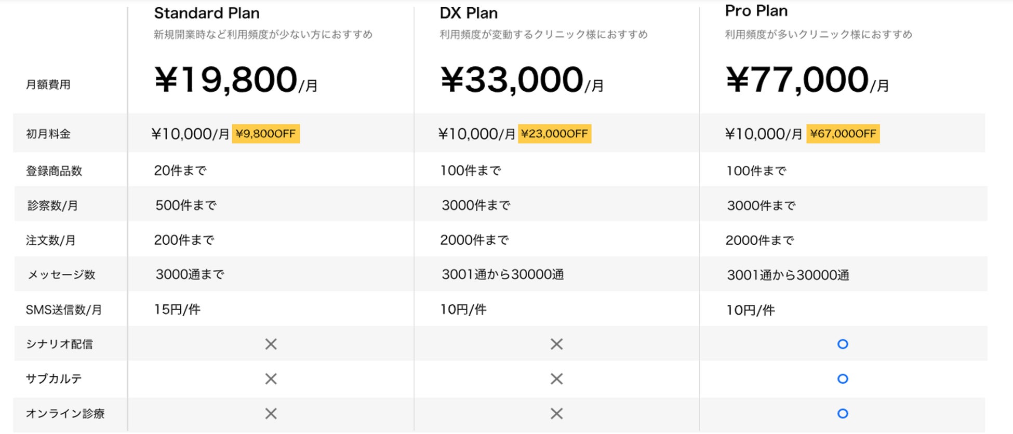
Task: Click the yellow ¥67,000OFF discount badge
Action: pyautogui.click(x=843, y=134)
